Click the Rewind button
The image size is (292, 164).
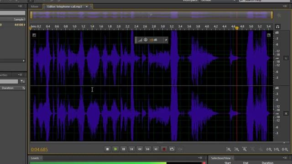tap(140, 149)
